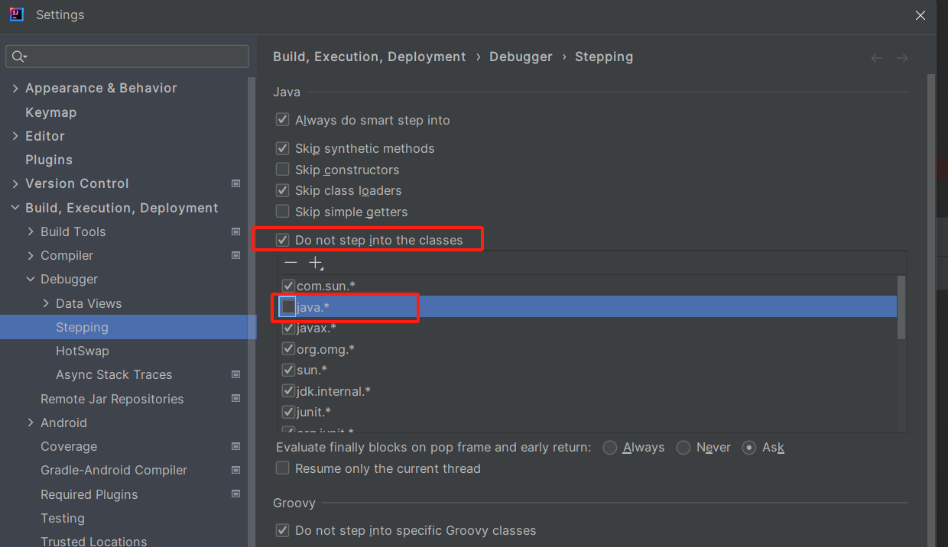
Task: Click Build, Execution, Deployment breadcrumb
Action: (369, 57)
